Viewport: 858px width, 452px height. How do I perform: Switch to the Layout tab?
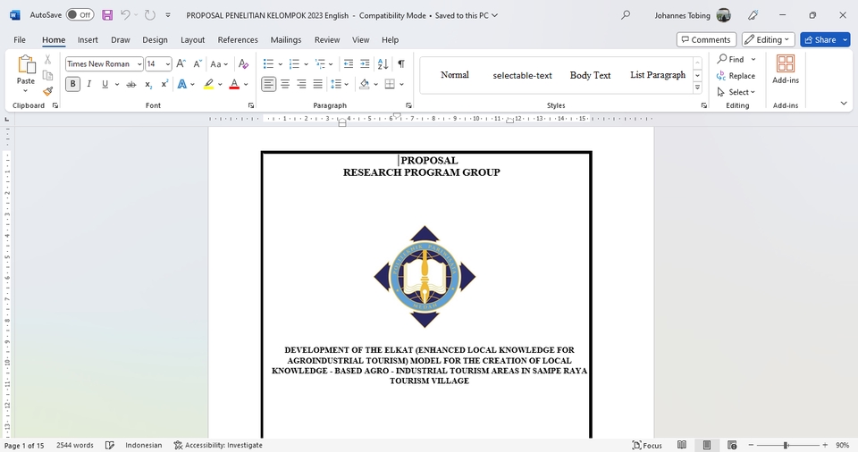193,40
